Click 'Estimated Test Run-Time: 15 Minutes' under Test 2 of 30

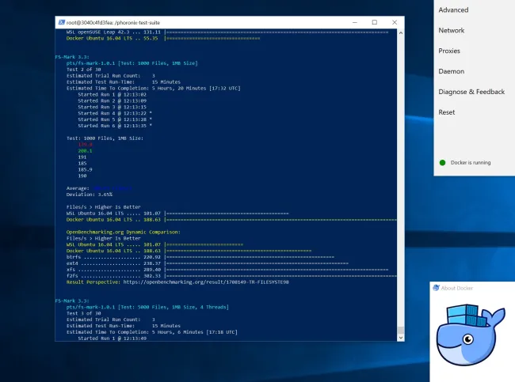123,82
